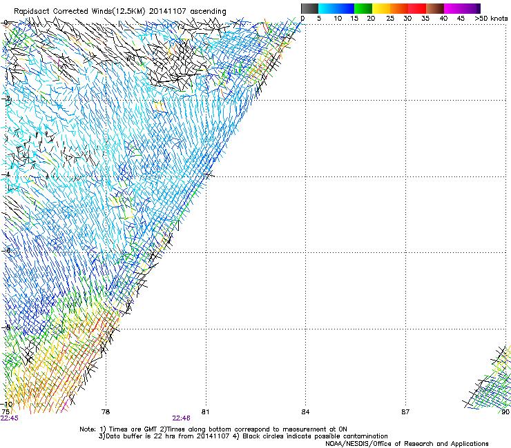The width and height of the screenshot is (511, 448).
Task: Click the orange 25-30 knots color swatch
Action: tap(399, 8)
